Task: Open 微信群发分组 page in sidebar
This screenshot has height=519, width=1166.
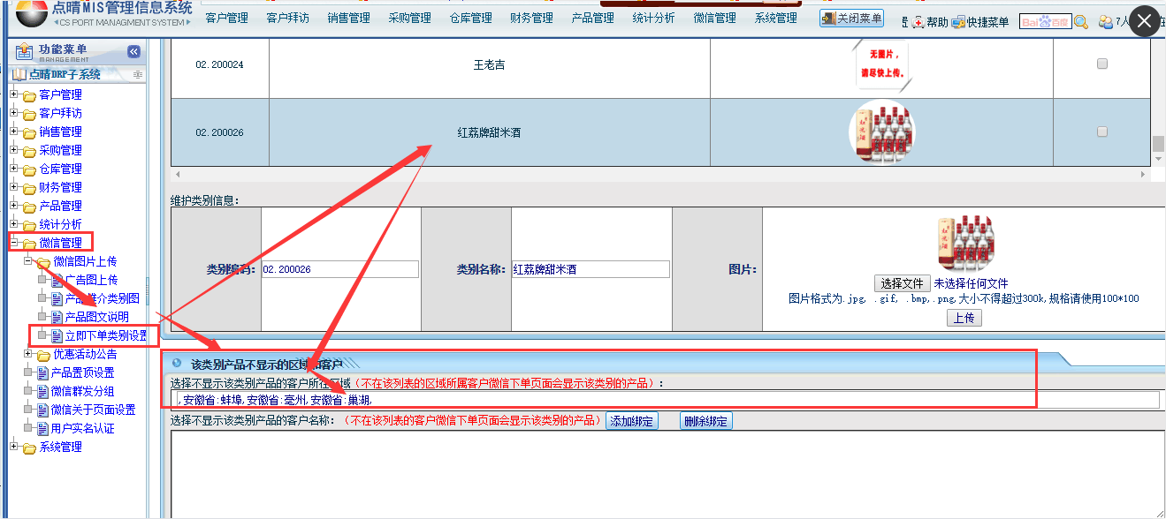Action: point(82,391)
